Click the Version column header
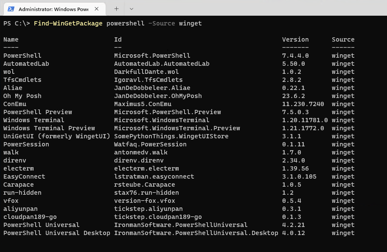 pos(295,39)
